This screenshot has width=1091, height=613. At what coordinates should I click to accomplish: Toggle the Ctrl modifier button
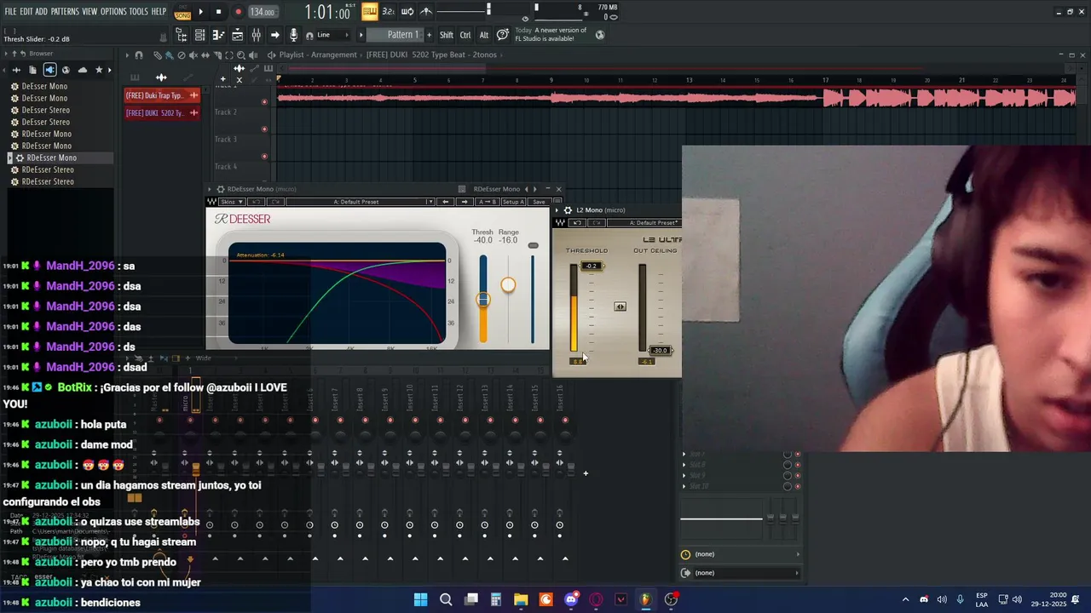pyautogui.click(x=465, y=35)
